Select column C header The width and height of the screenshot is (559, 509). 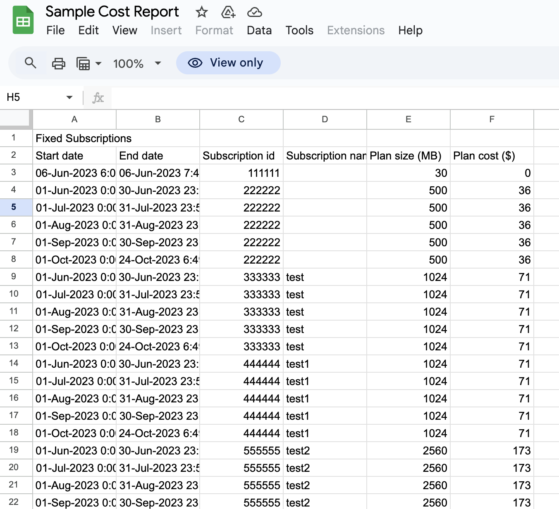coord(241,119)
